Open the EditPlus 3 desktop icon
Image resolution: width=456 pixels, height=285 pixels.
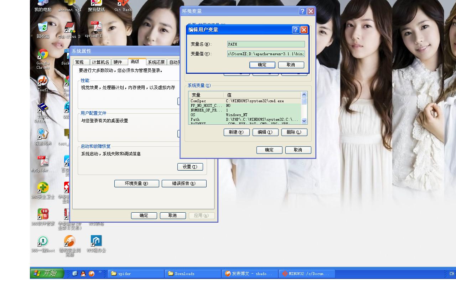click(x=69, y=28)
